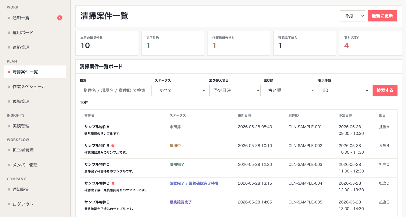Open the サンプル物件E row

pos(239,206)
